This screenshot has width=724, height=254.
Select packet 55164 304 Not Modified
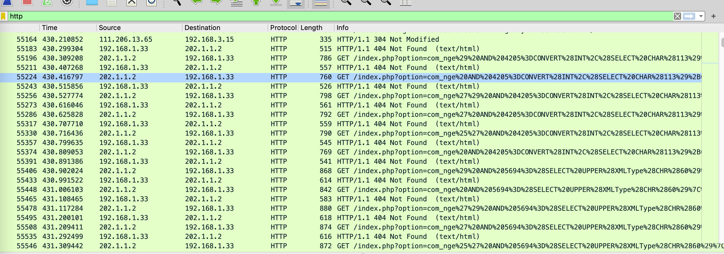tap(351, 39)
